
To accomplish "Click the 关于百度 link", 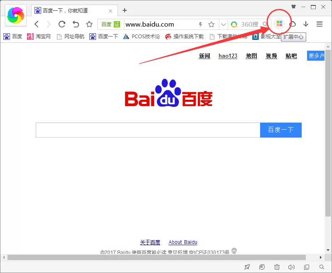I will [150, 242].
